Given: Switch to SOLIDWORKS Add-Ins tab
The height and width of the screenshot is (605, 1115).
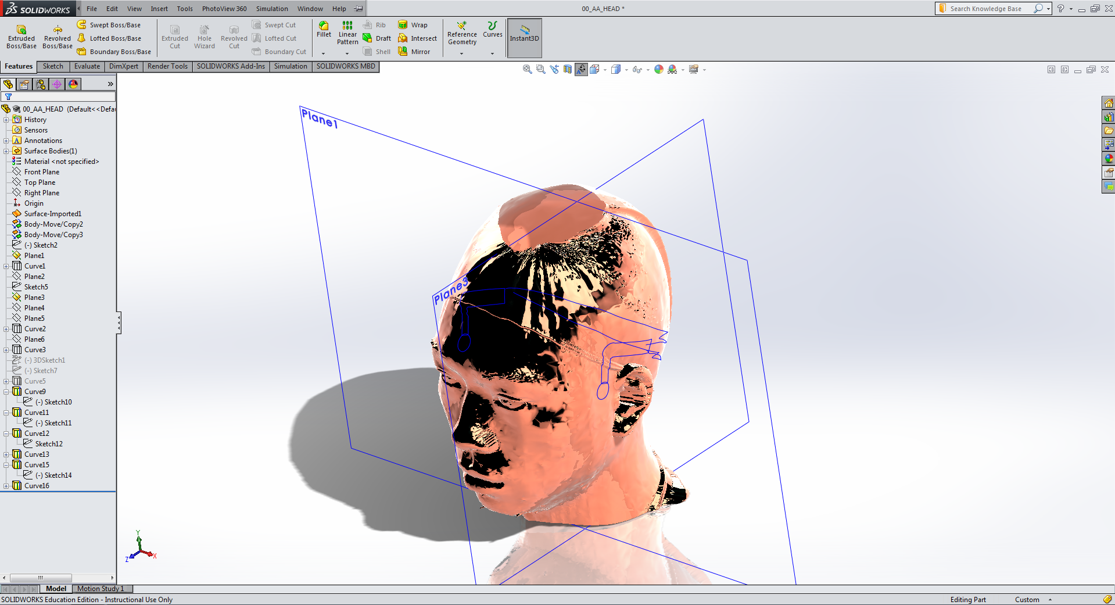Looking at the screenshot, I should point(231,66).
